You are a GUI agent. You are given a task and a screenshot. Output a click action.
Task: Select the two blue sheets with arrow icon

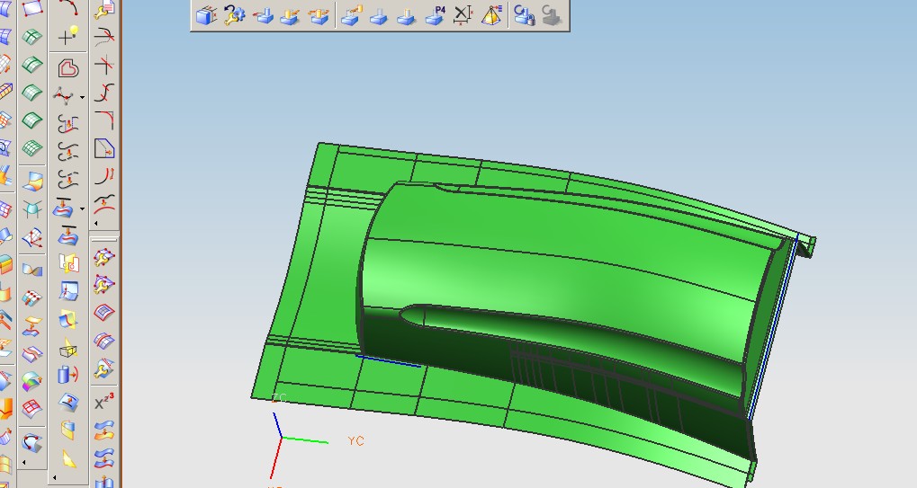(x=104, y=458)
